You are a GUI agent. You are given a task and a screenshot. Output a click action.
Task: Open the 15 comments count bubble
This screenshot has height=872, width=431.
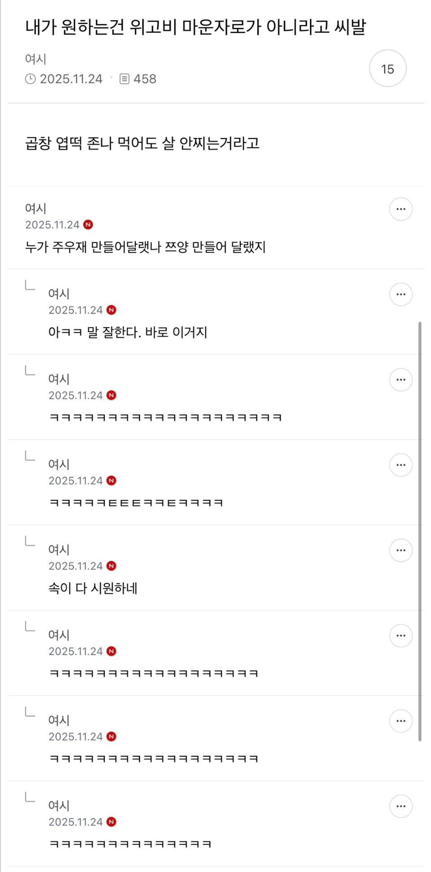coord(387,68)
